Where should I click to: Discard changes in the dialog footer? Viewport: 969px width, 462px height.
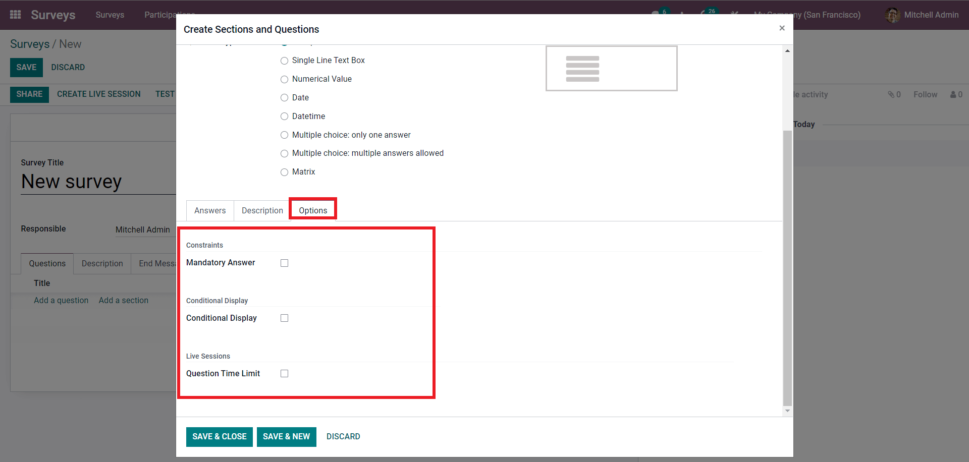(343, 437)
